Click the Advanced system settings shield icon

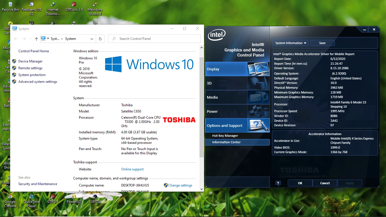pyautogui.click(x=14, y=82)
